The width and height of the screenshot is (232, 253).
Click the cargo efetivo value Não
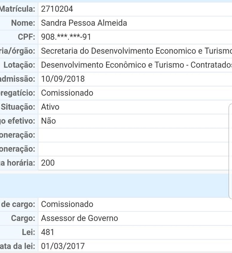click(48, 121)
